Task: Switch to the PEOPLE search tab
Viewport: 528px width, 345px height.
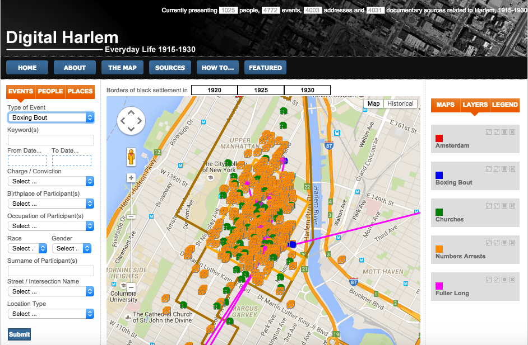Action: (x=50, y=91)
